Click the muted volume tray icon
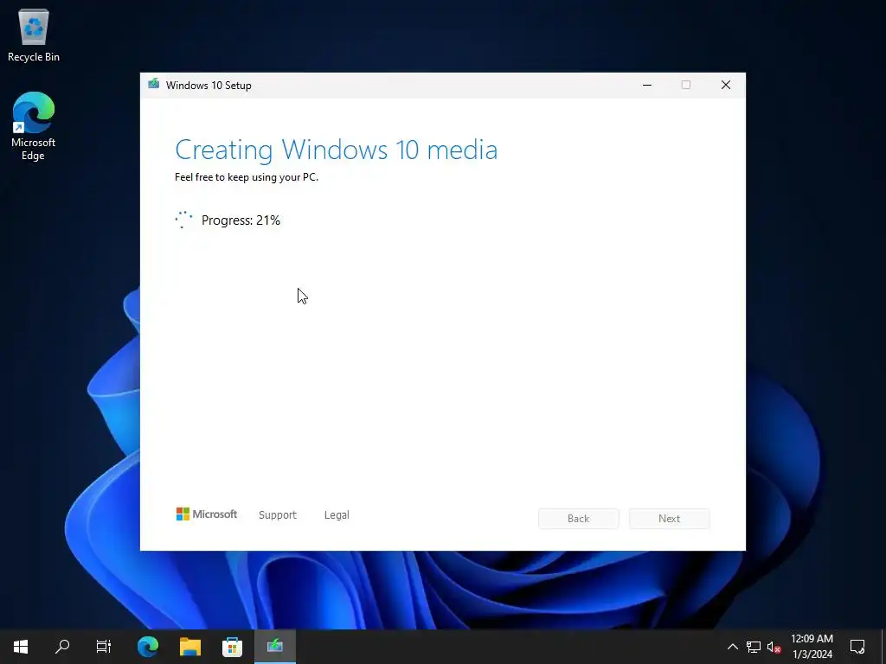Screen dimensions: 886x664 click(x=774, y=647)
